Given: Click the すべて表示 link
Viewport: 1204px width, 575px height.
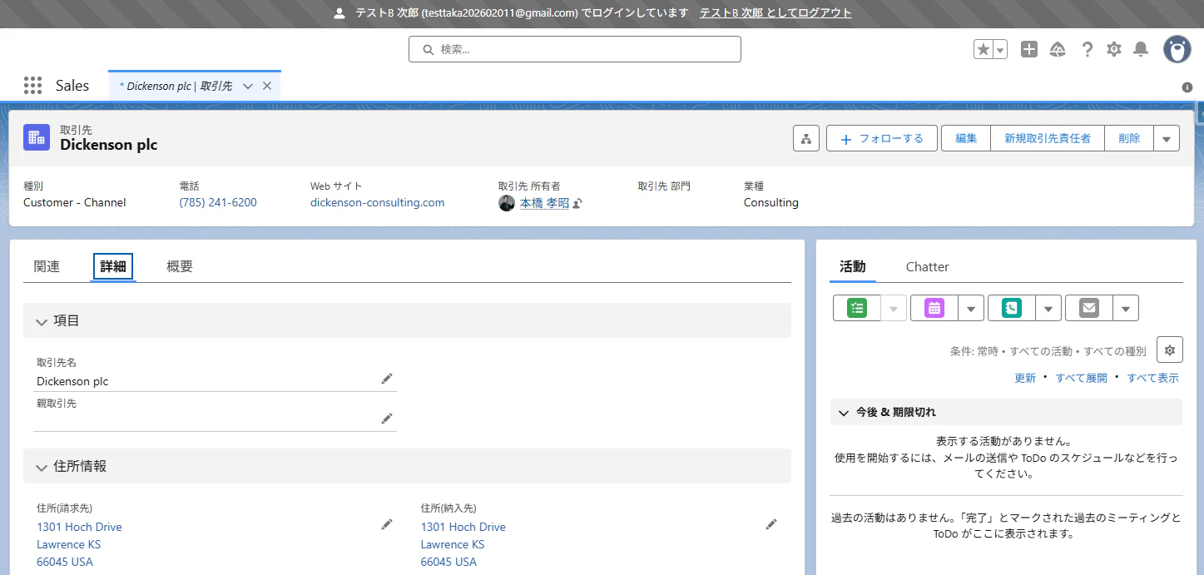Looking at the screenshot, I should pyautogui.click(x=1152, y=378).
